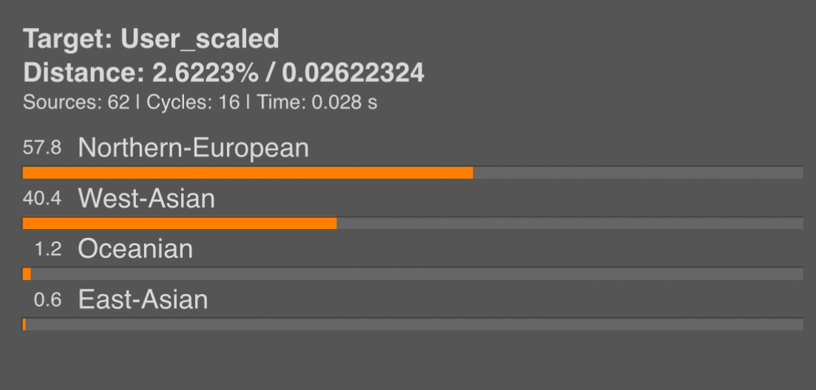Click the Oceanian orange bar

27,273
